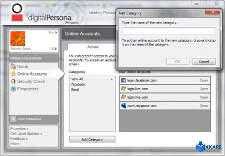The height and width of the screenshot is (156, 225).
Task: Expand arrow next to View All
Action: point(112,79)
